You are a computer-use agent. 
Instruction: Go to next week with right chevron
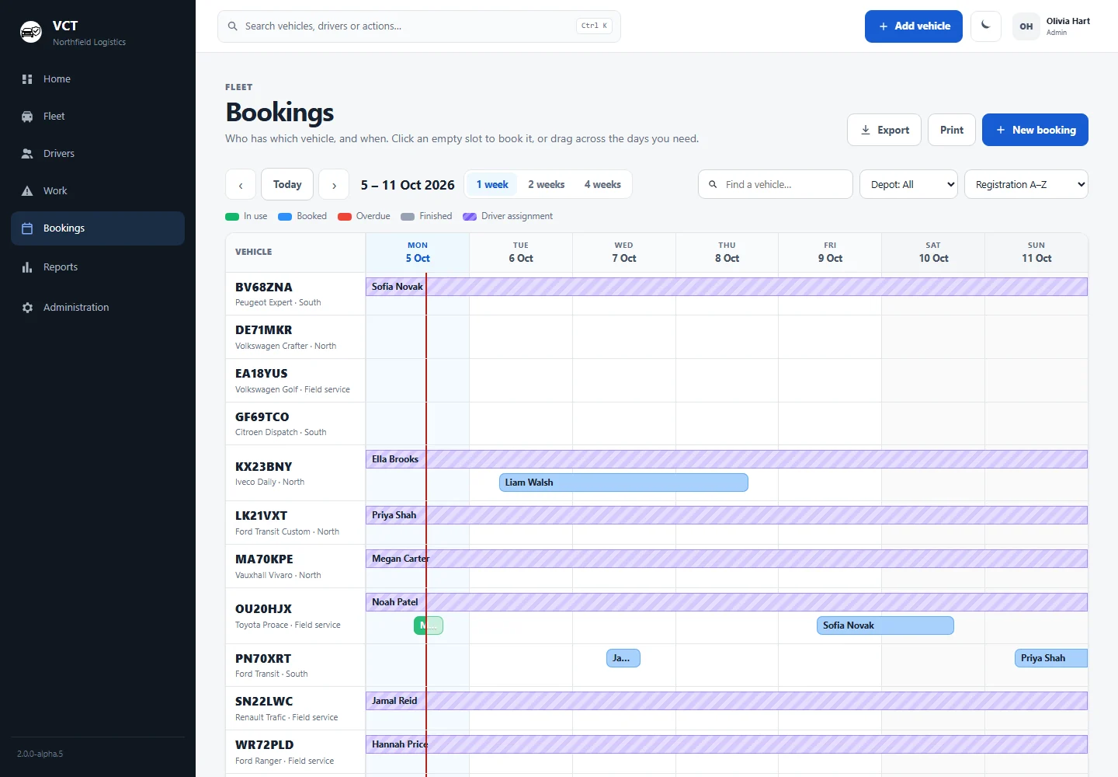[334, 185]
